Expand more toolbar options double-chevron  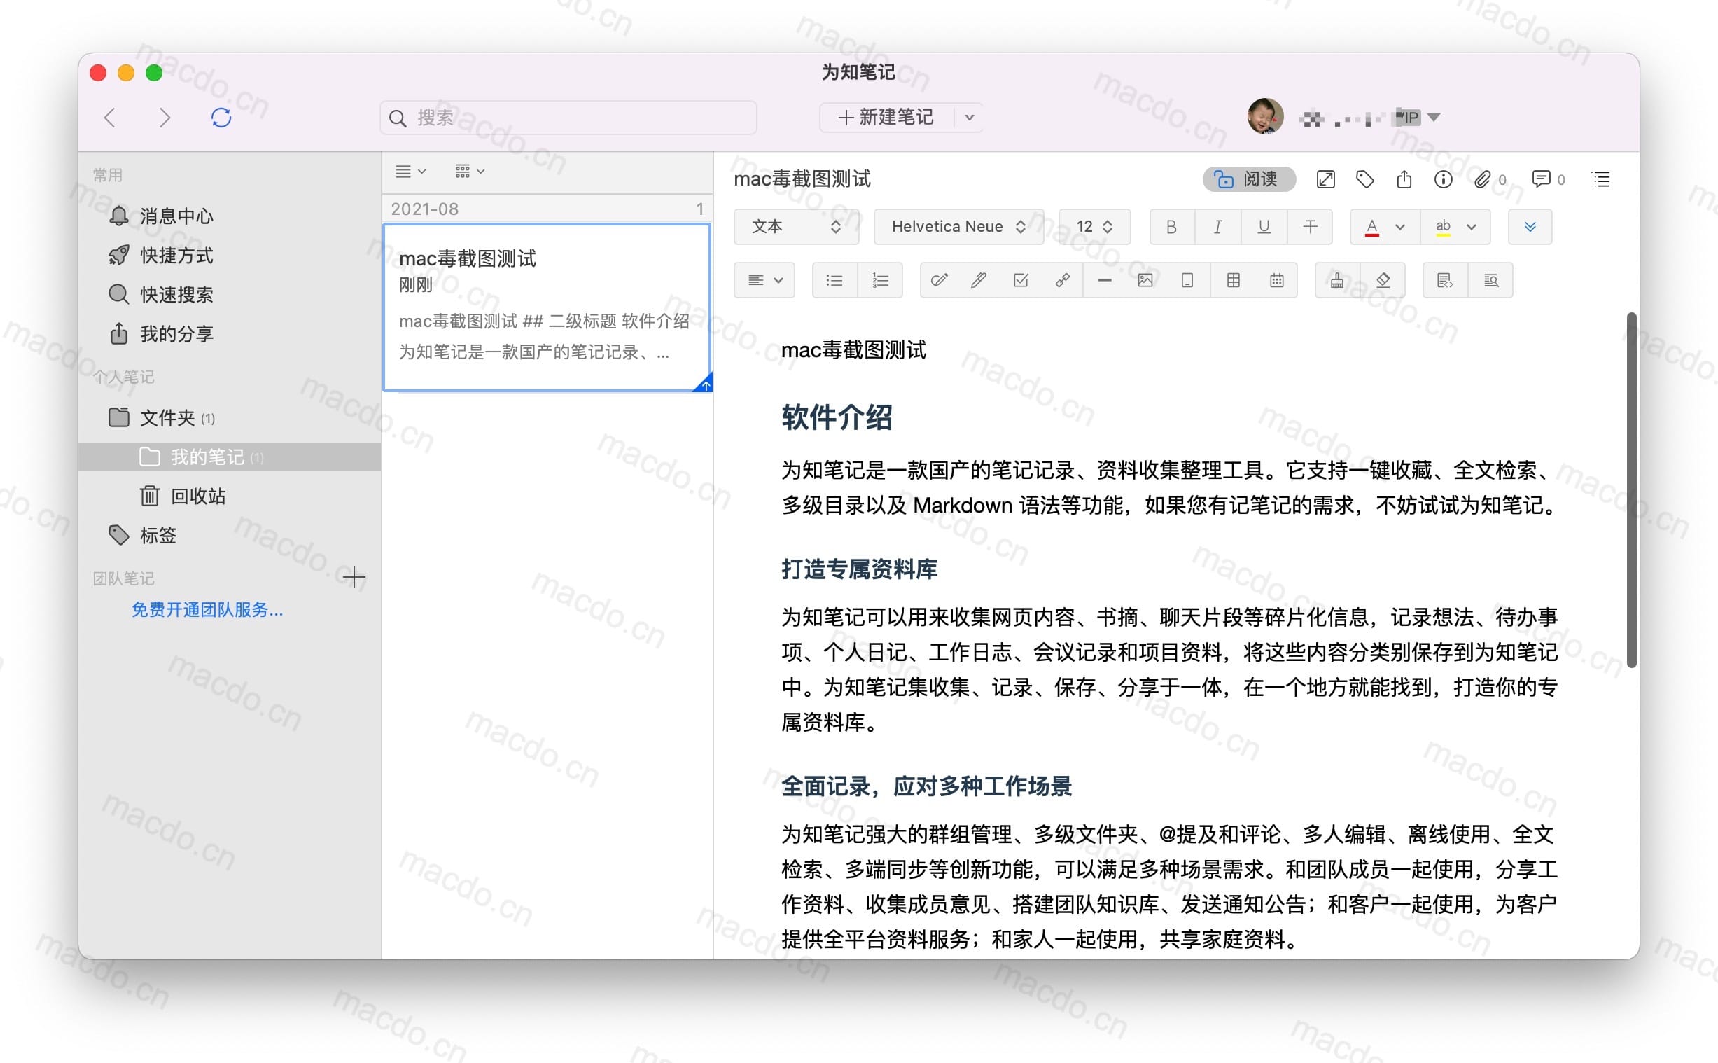point(1530,227)
